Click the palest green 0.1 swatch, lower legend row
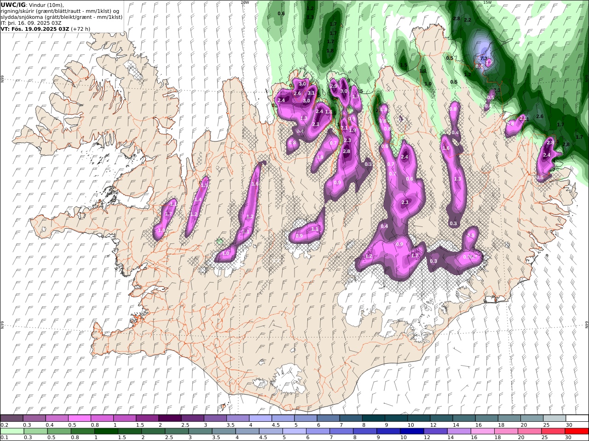Viewport: 589px width, 441px height. 12,431
